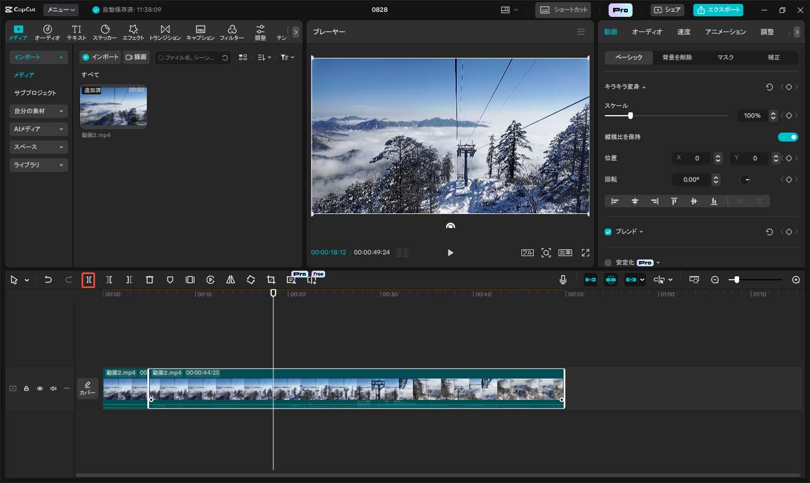The width and height of the screenshot is (810, 483).
Task: Start voiceover recording with microphone icon
Action: pos(563,280)
